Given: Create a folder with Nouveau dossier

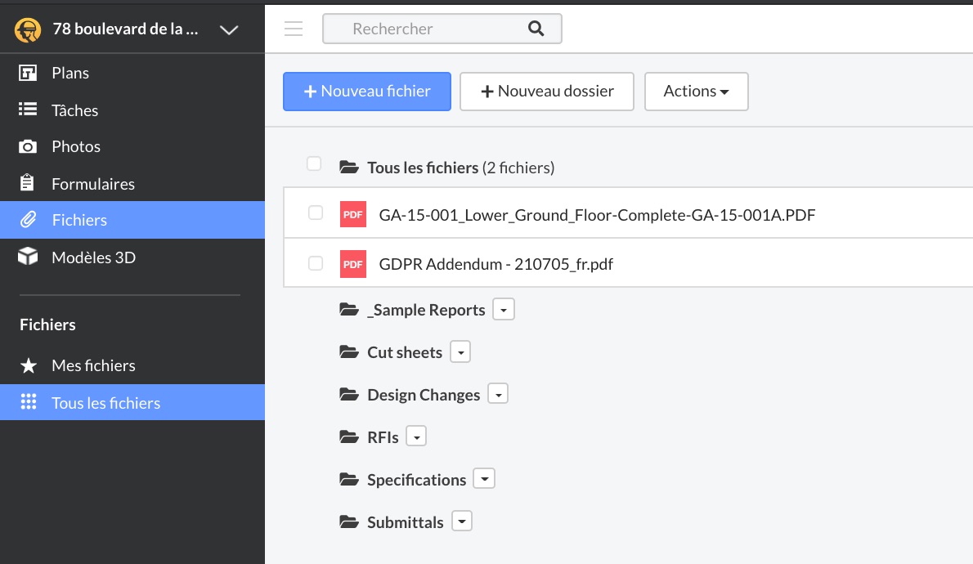Looking at the screenshot, I should click(x=546, y=92).
